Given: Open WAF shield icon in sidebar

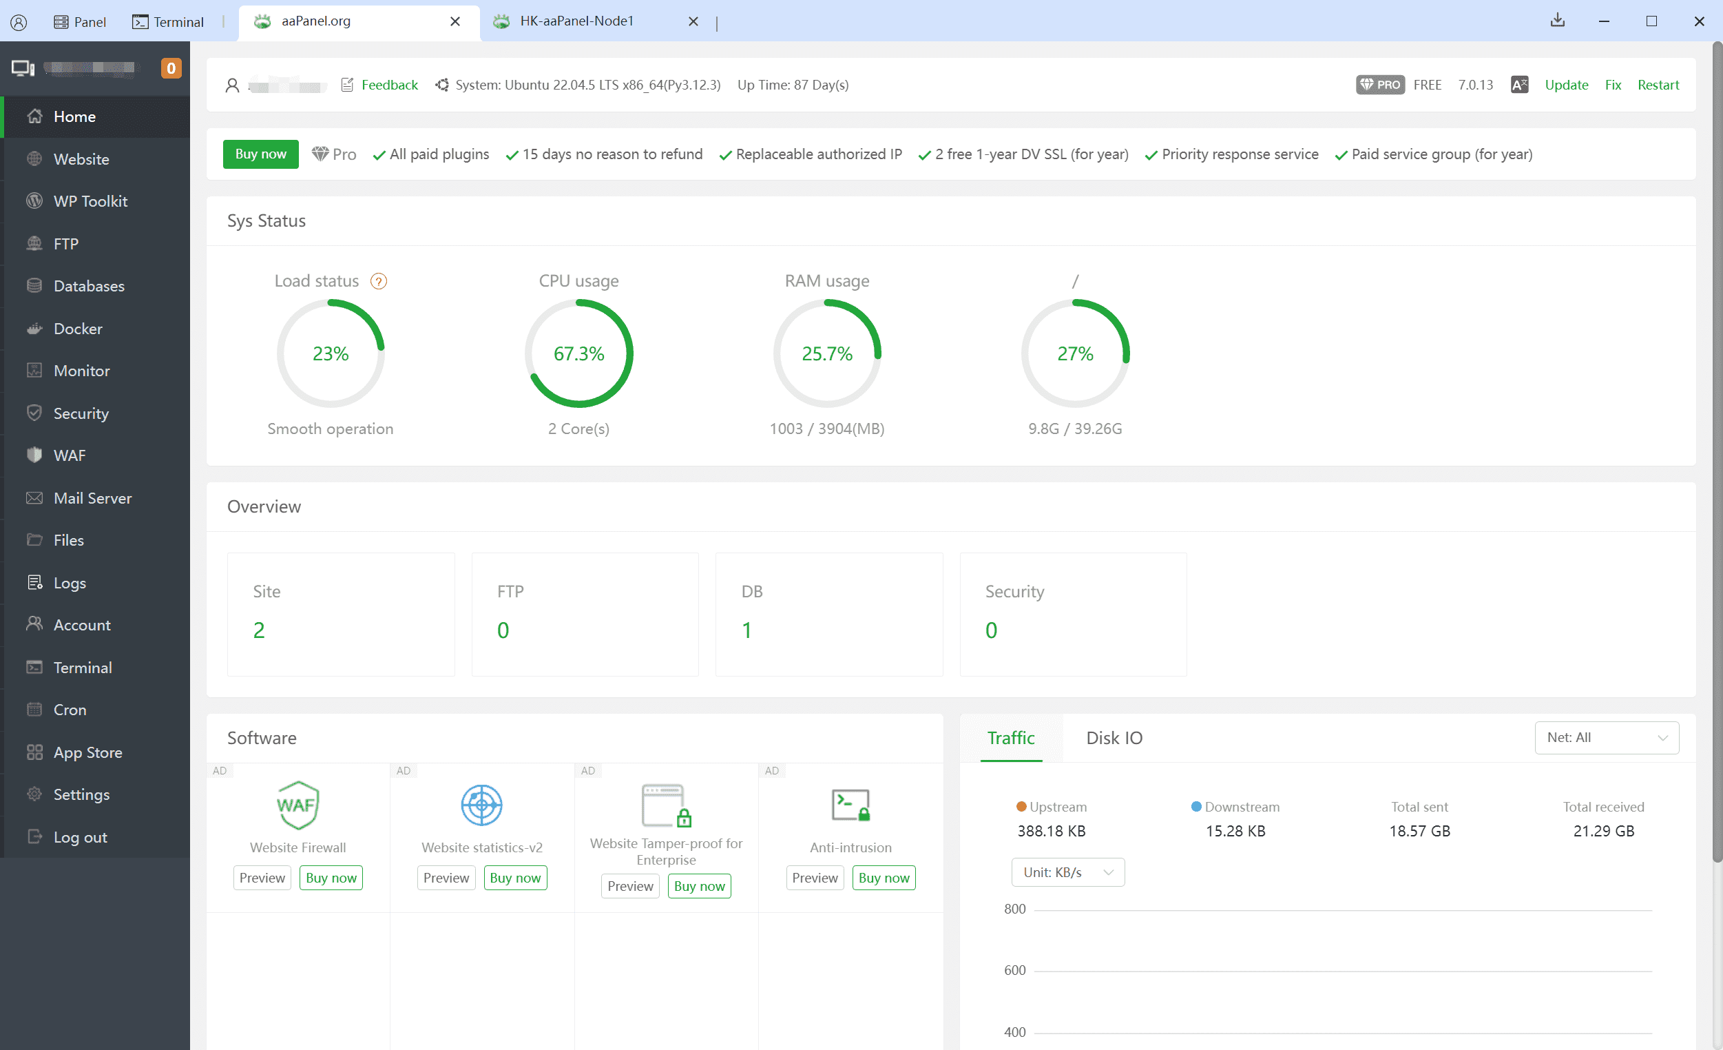Looking at the screenshot, I should (34, 455).
